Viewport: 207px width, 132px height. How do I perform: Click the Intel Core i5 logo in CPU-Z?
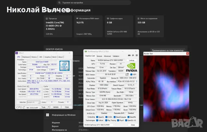64,66
